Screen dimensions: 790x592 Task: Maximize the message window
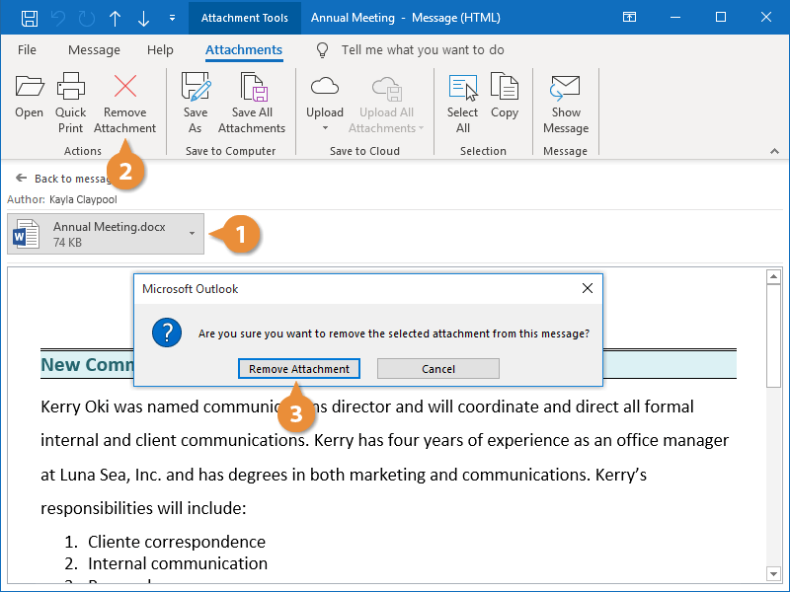click(x=721, y=17)
